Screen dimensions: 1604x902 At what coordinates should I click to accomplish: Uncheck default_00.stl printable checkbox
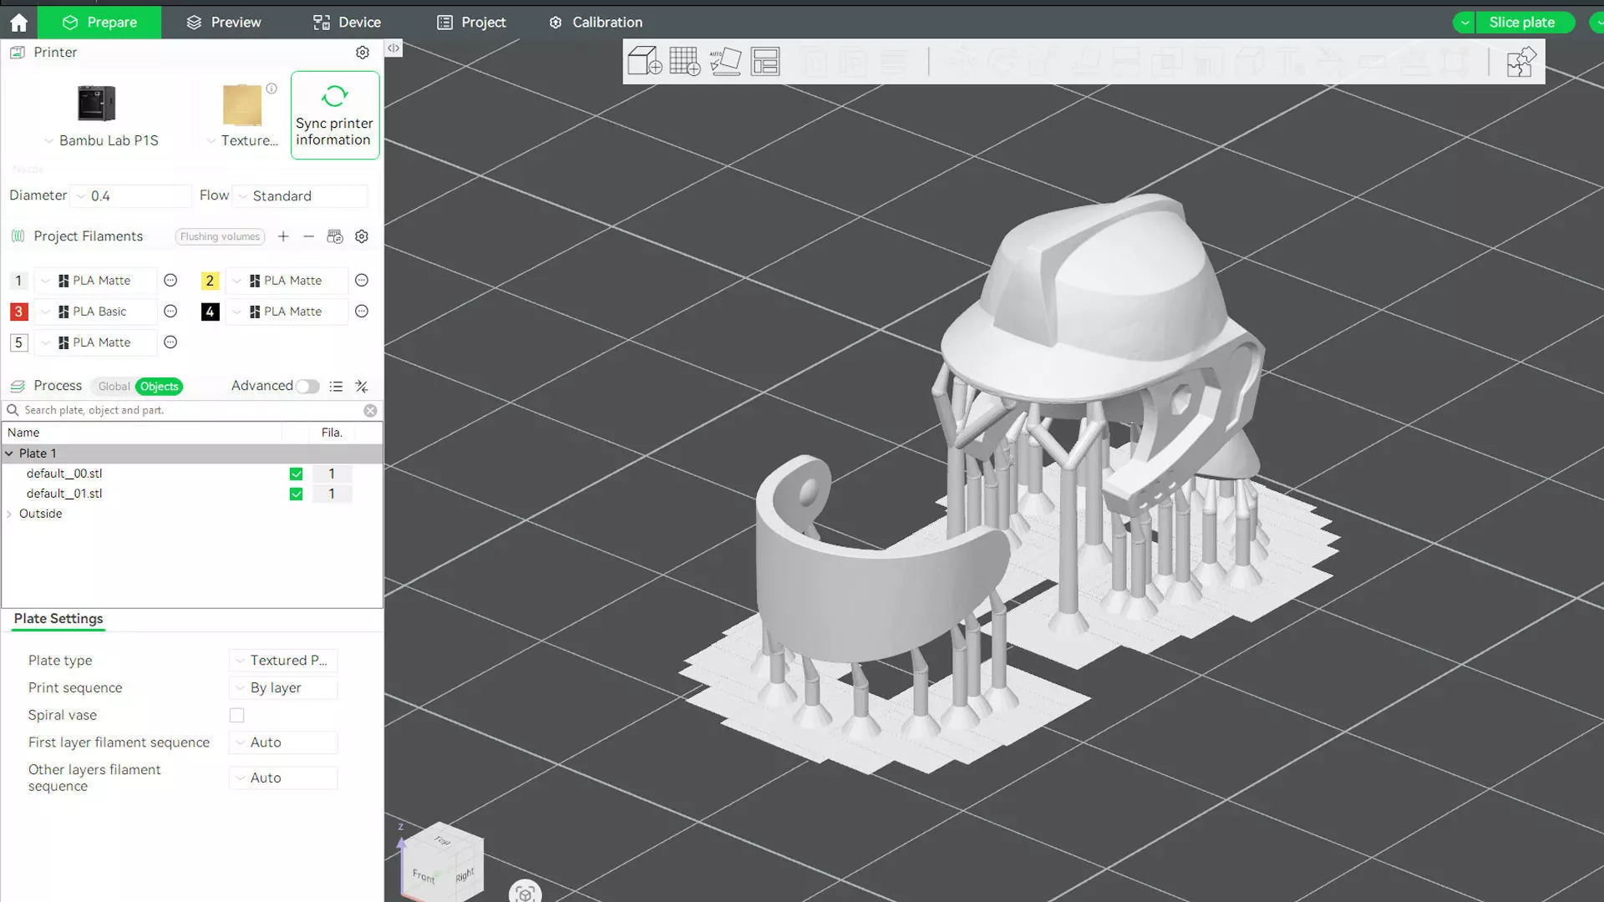296,474
